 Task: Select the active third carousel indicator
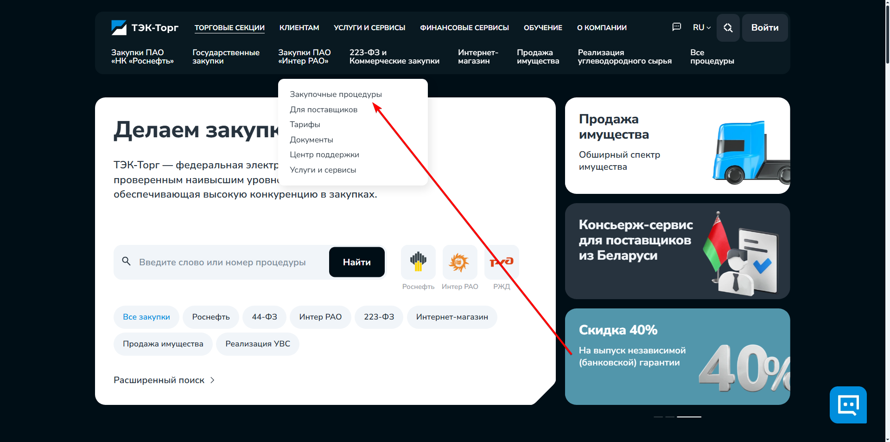coord(689,417)
